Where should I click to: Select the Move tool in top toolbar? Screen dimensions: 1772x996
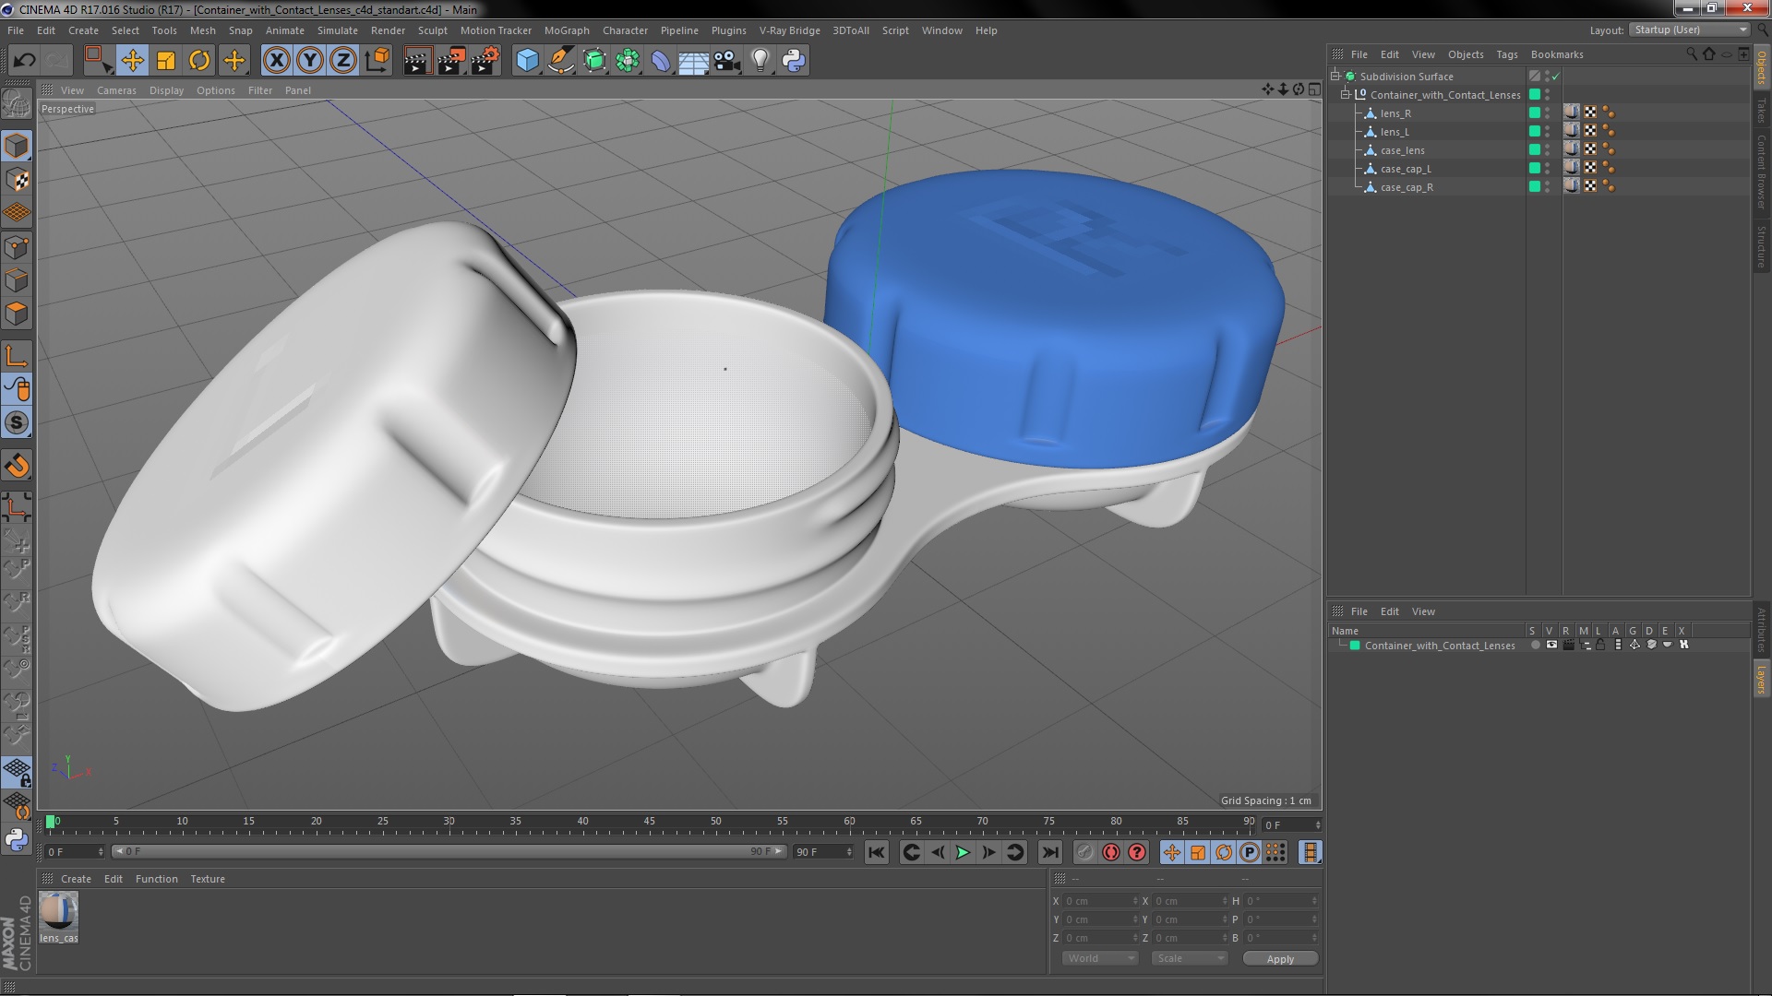132,61
